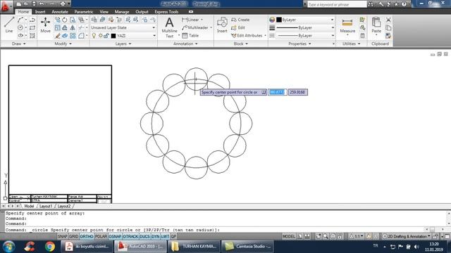Toggle DUCS in status bar

coord(144,237)
